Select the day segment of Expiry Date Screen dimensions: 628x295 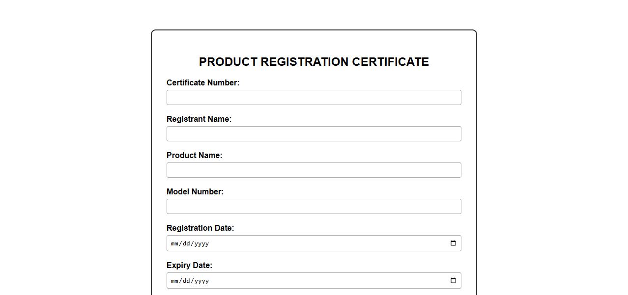(186, 281)
